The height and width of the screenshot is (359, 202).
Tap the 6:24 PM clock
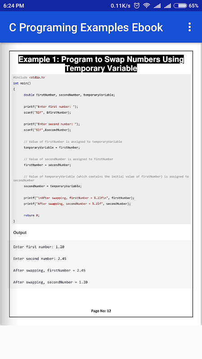(x=14, y=6)
